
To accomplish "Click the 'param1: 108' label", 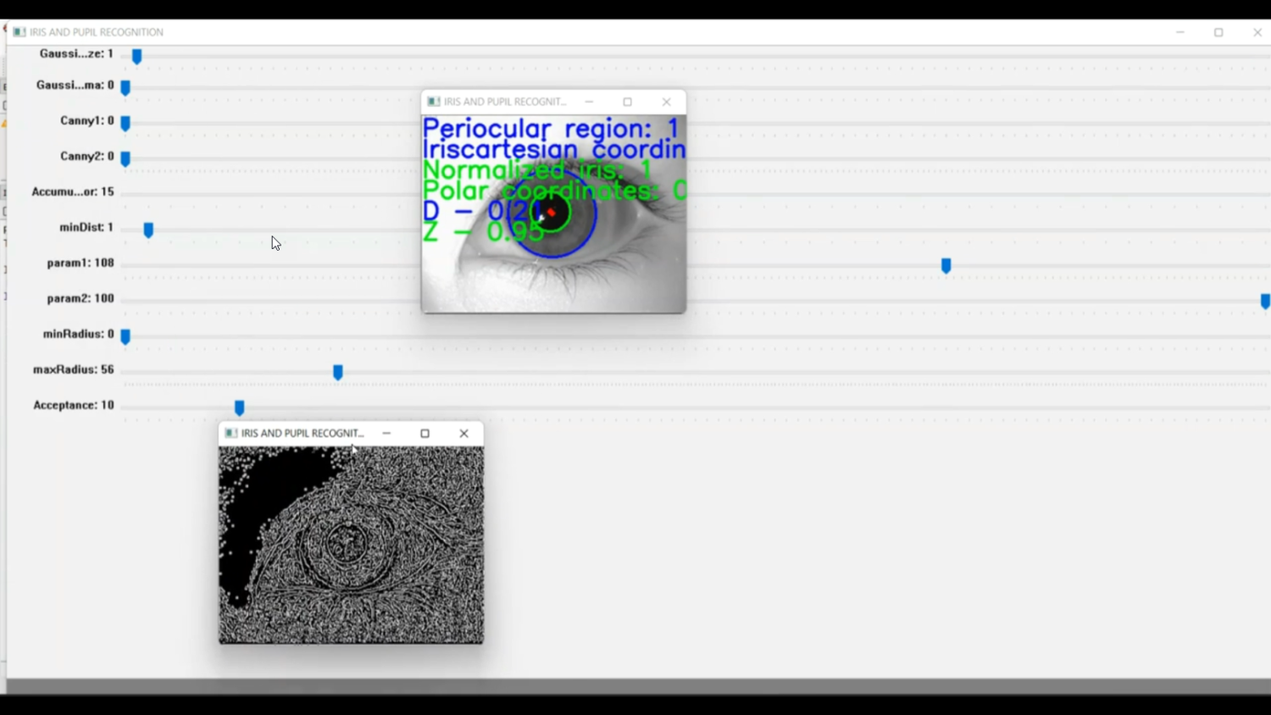I will (80, 263).
